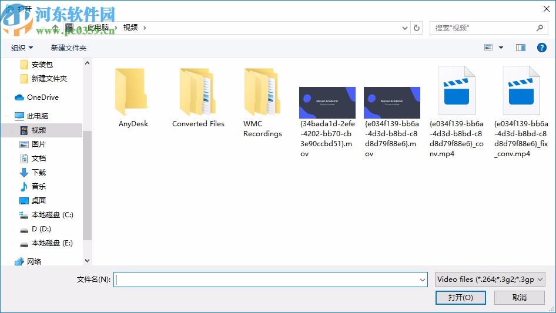Select 此电脑 in navigation tree
This screenshot has height=313, width=556.
coord(37,116)
